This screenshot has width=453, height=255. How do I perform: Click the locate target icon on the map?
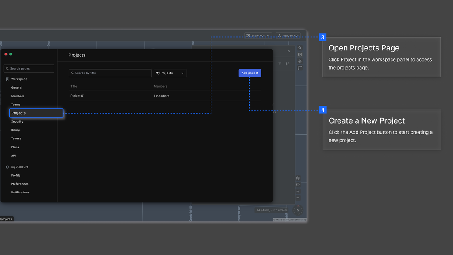tap(298, 185)
